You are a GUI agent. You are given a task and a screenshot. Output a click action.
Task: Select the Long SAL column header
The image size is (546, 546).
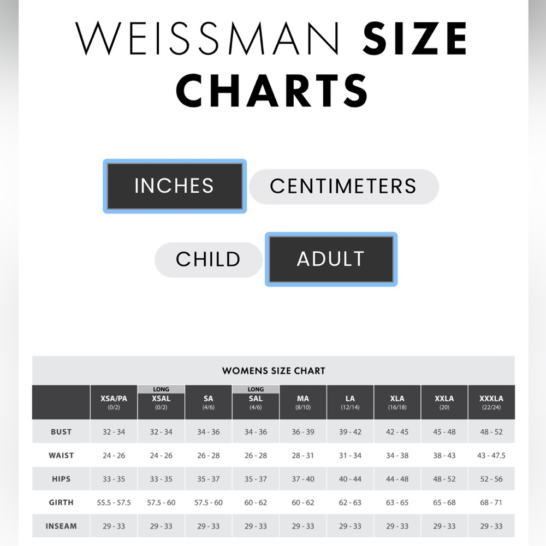tap(256, 402)
